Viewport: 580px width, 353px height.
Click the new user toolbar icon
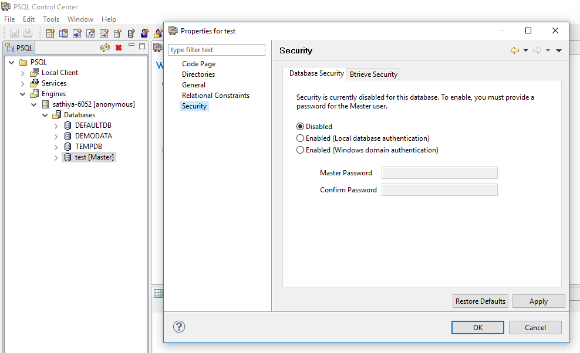coord(144,33)
